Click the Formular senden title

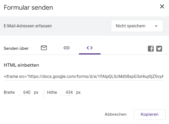click(x=28, y=8)
